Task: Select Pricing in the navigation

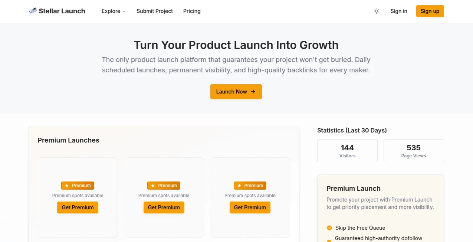Action: (x=191, y=11)
